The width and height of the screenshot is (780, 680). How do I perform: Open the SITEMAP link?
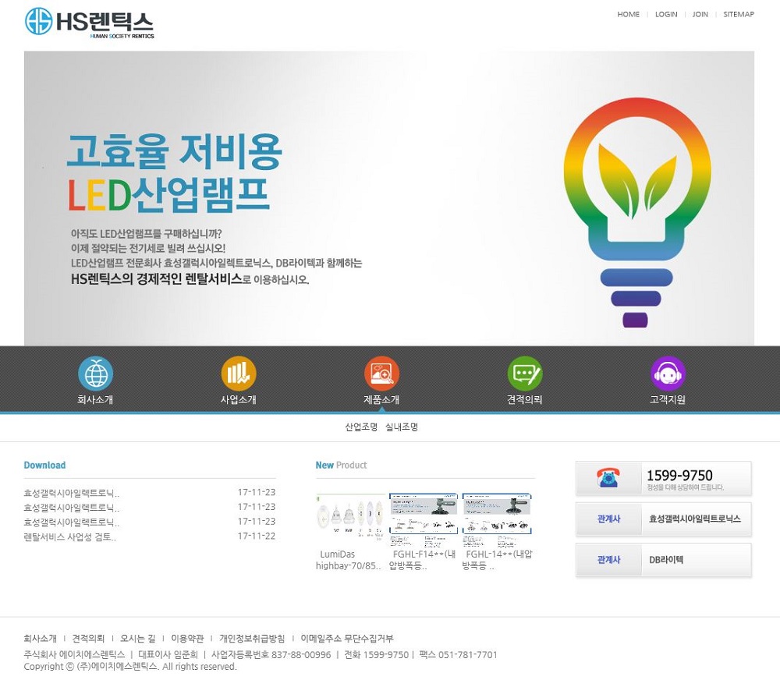738,14
